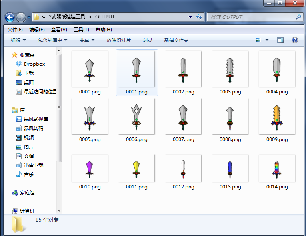306x236 pixels.
Task: Click the 家庭组 icon
Action: [x=15, y=193]
